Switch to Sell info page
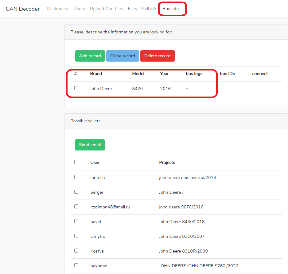288x274 pixels. pos(150,9)
